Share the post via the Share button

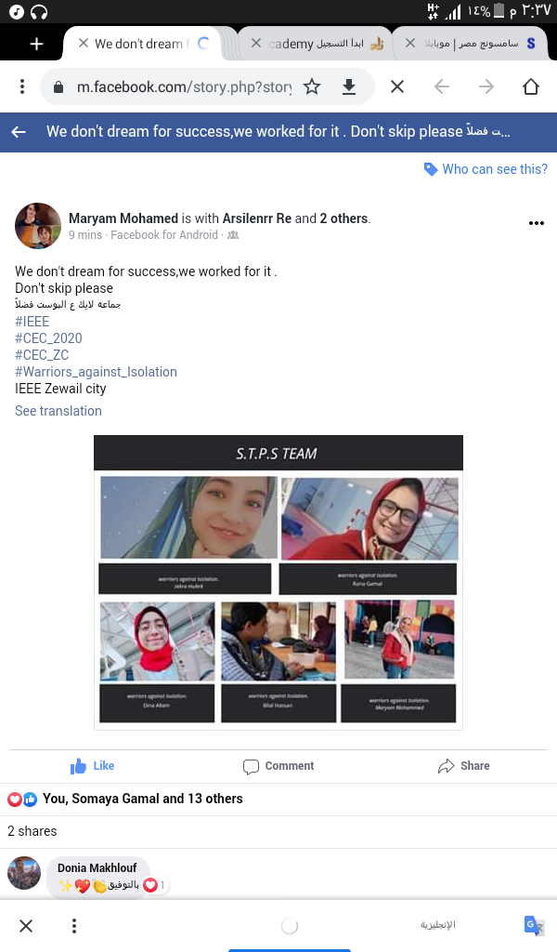tap(463, 766)
